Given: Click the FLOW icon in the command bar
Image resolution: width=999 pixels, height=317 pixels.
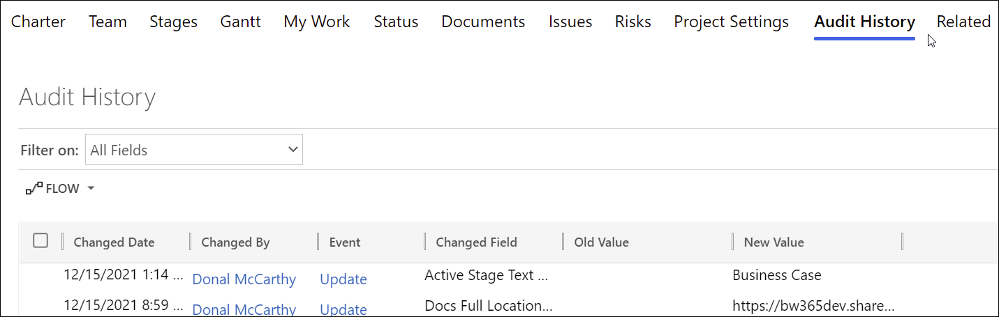Looking at the screenshot, I should coord(34,188).
